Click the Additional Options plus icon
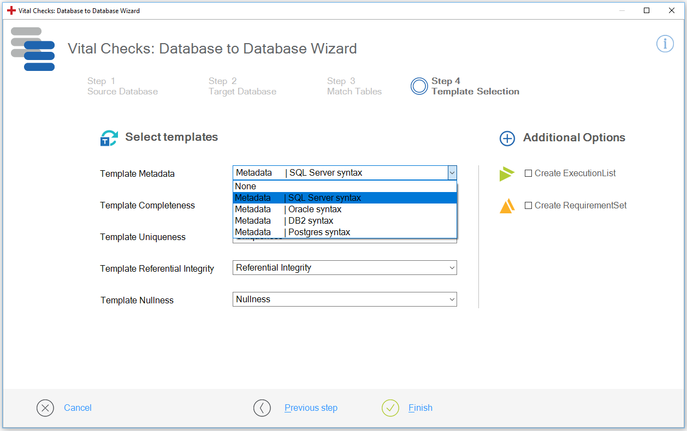The height and width of the screenshot is (431, 687). [x=507, y=139]
